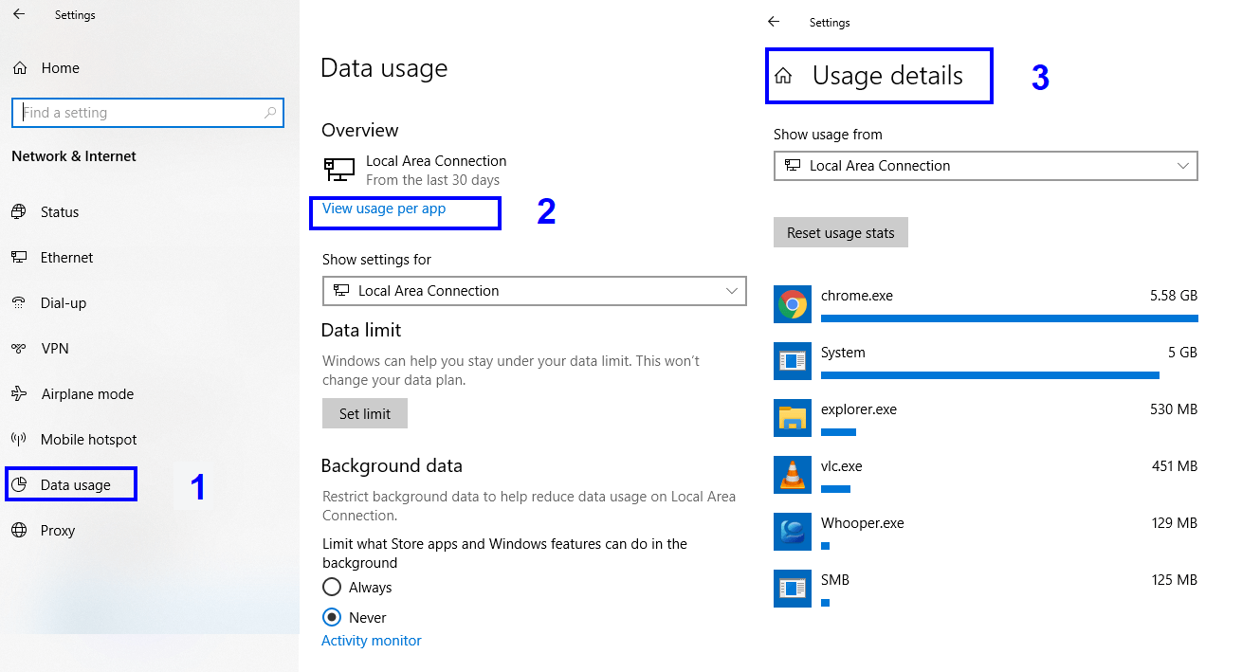Click the home icon beside Usage details
1242x672 pixels.
point(783,77)
